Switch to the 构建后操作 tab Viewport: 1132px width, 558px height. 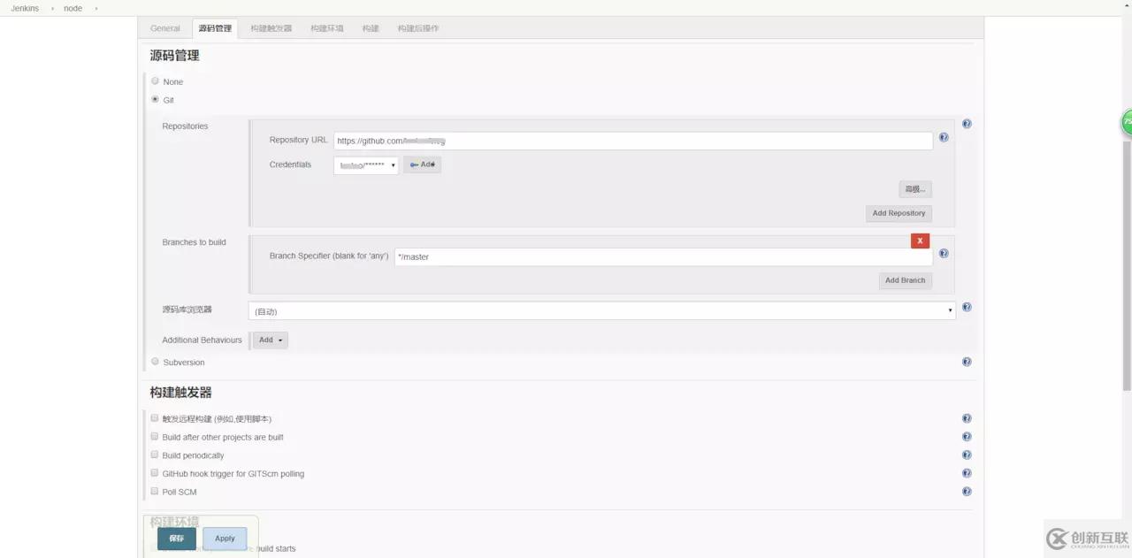tap(418, 28)
